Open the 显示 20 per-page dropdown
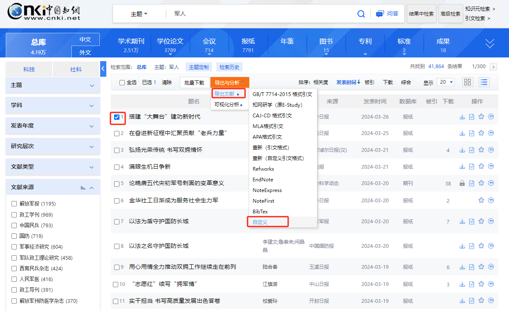The width and height of the screenshot is (509, 311). pyautogui.click(x=445, y=82)
